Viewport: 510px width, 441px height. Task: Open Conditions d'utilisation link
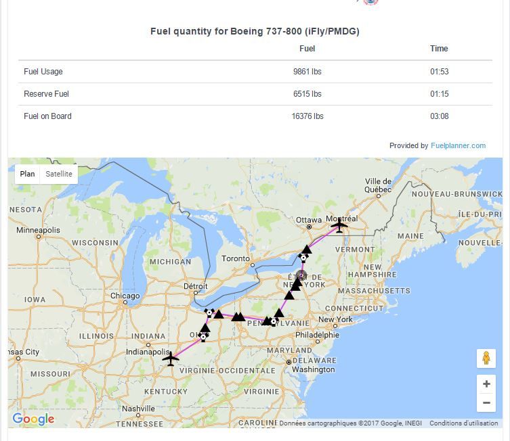coord(463,423)
